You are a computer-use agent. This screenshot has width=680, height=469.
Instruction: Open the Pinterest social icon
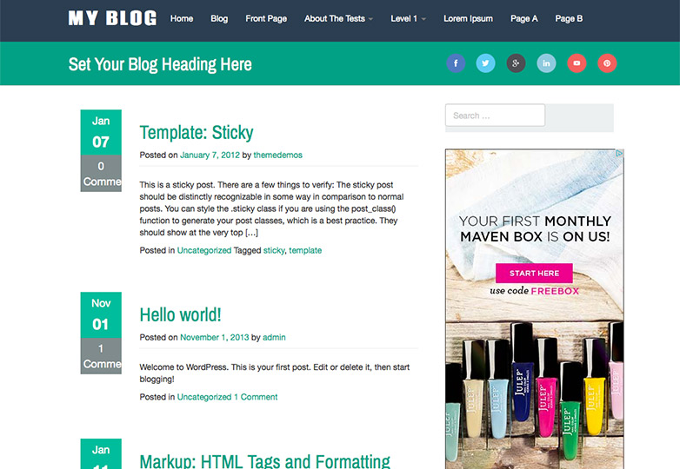(607, 63)
